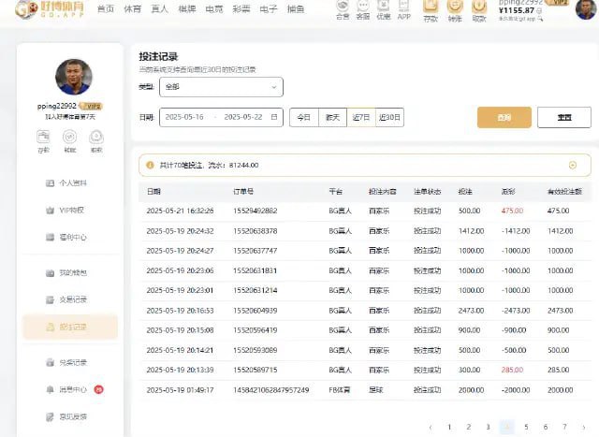Open 客服 customer service from header
599x437 pixels.
click(x=362, y=9)
